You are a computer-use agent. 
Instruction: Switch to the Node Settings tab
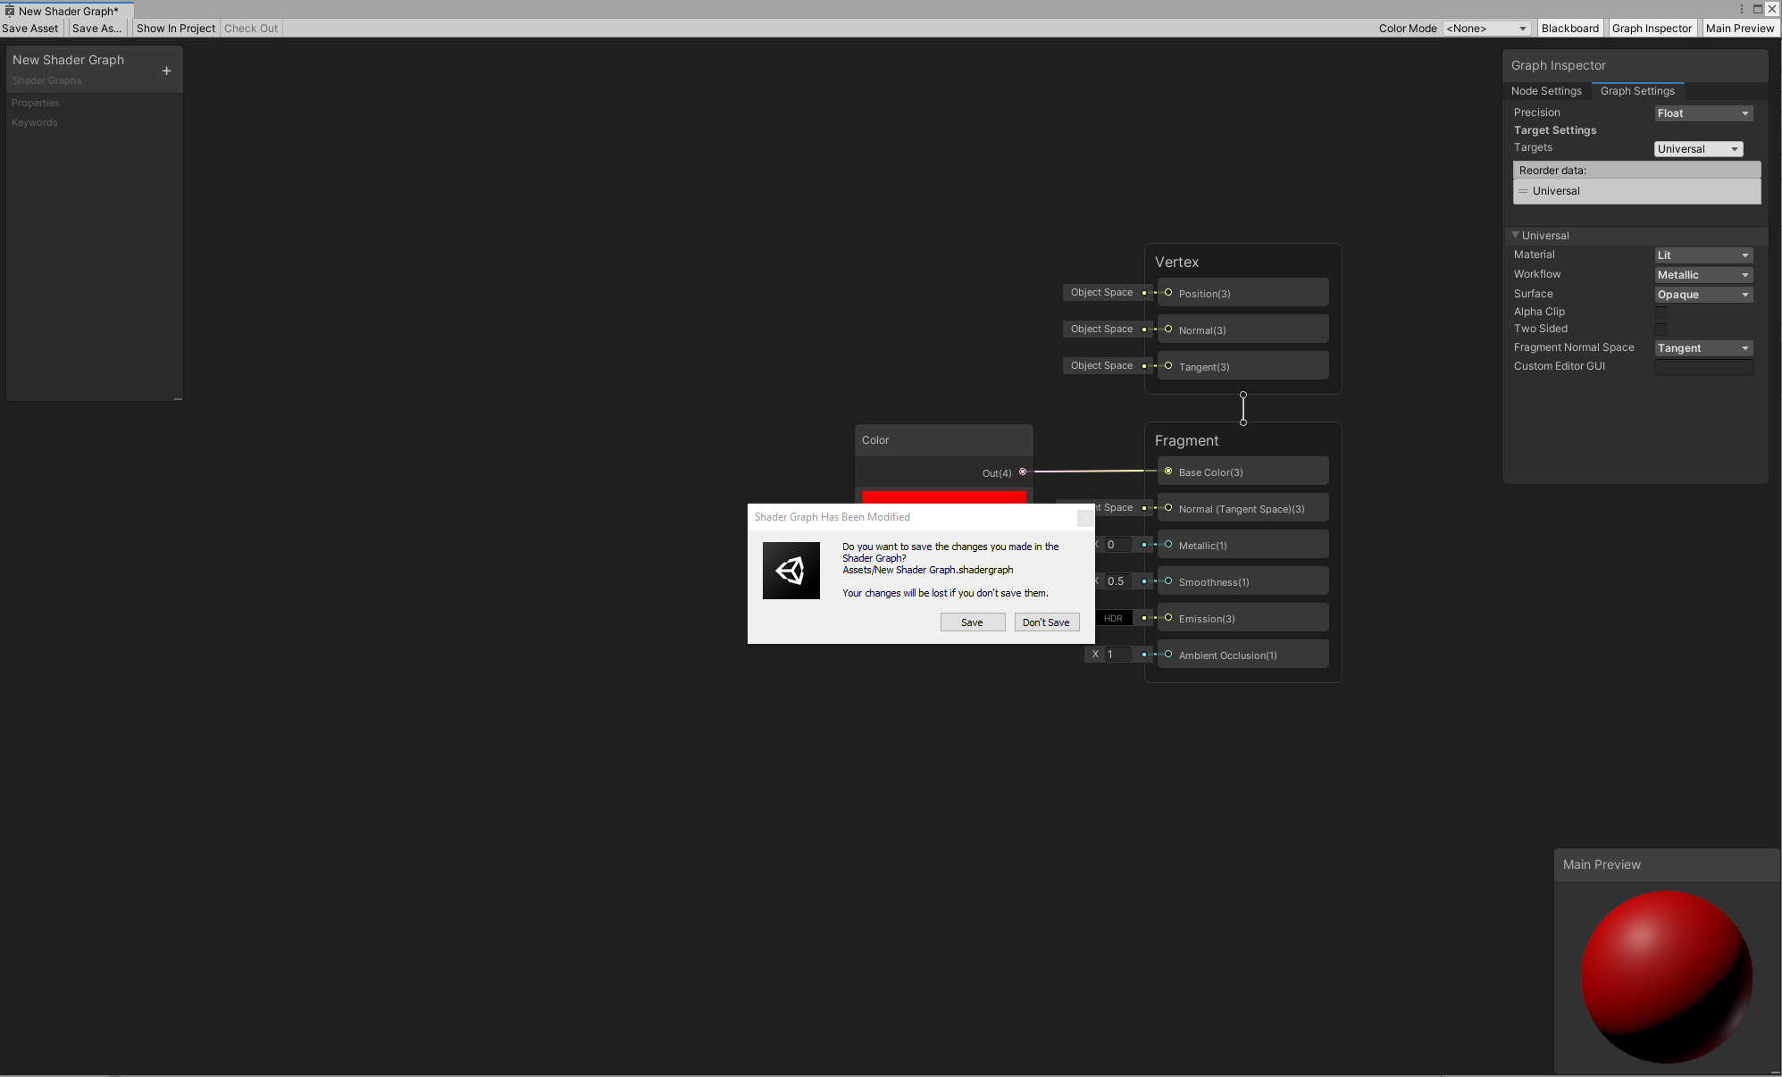click(x=1546, y=91)
